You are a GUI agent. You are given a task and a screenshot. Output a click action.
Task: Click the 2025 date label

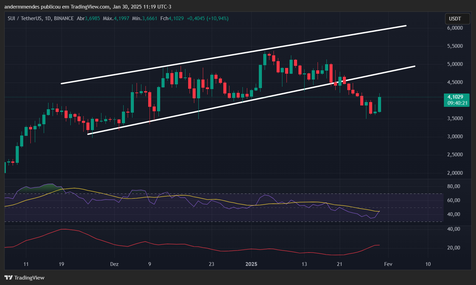pos(252,264)
